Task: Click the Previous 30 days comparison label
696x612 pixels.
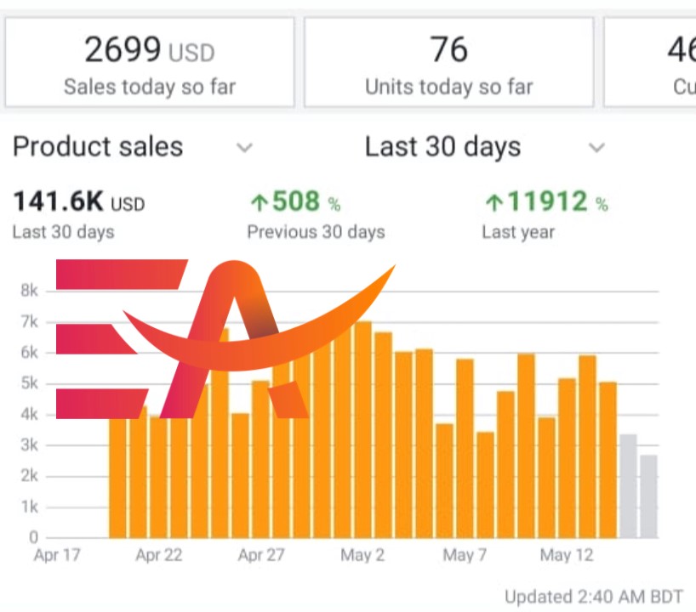Action: [x=316, y=231]
